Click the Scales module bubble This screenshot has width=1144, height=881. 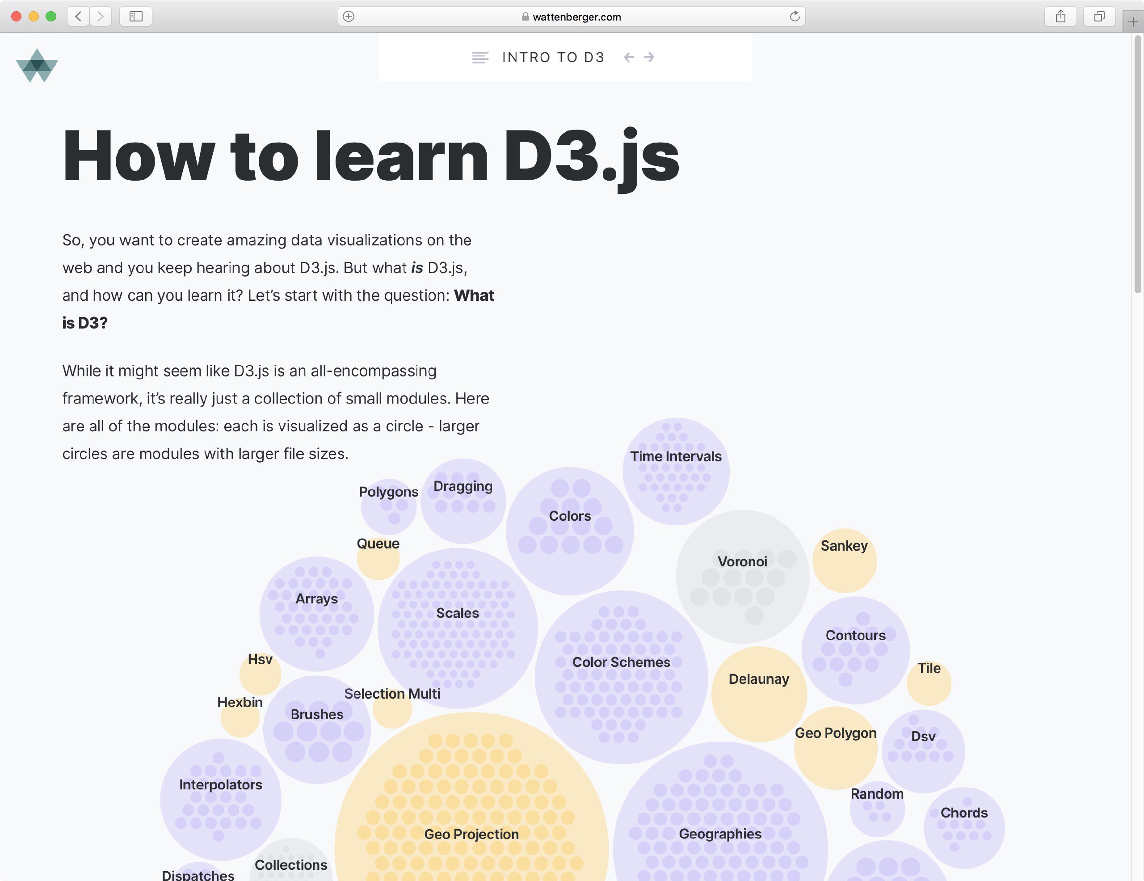(458, 628)
